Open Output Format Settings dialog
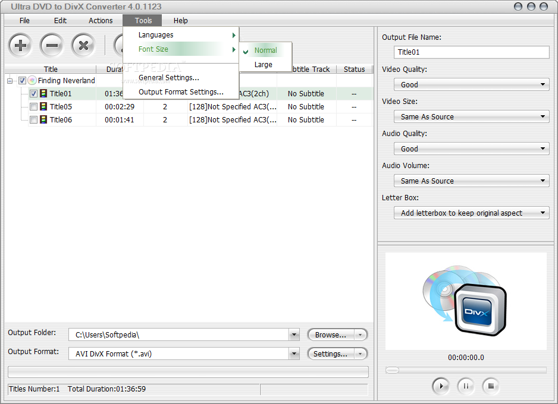 (181, 91)
